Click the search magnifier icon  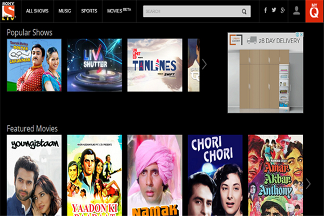(x=244, y=11)
